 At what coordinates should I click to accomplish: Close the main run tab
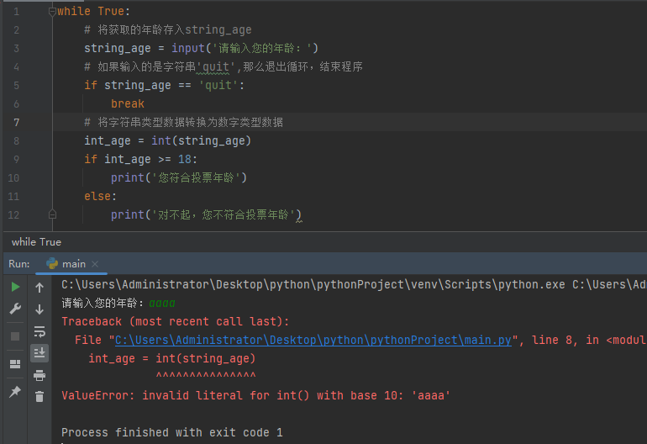pos(95,264)
